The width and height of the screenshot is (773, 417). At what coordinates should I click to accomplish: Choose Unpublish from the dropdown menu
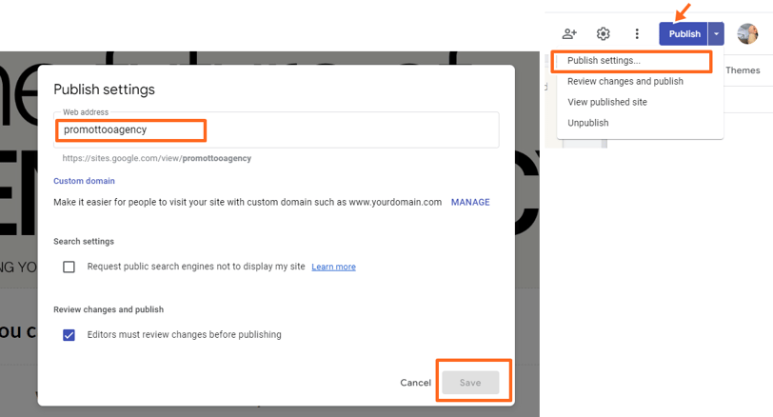[x=588, y=123]
